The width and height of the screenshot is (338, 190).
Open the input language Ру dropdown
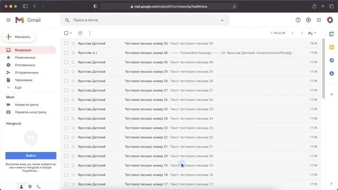[312, 33]
